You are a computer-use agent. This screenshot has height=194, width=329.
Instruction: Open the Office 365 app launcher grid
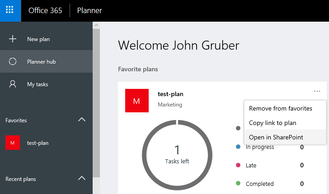[x=9, y=10]
